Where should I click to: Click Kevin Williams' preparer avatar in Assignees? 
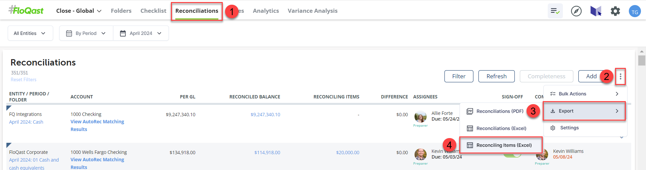click(421, 155)
